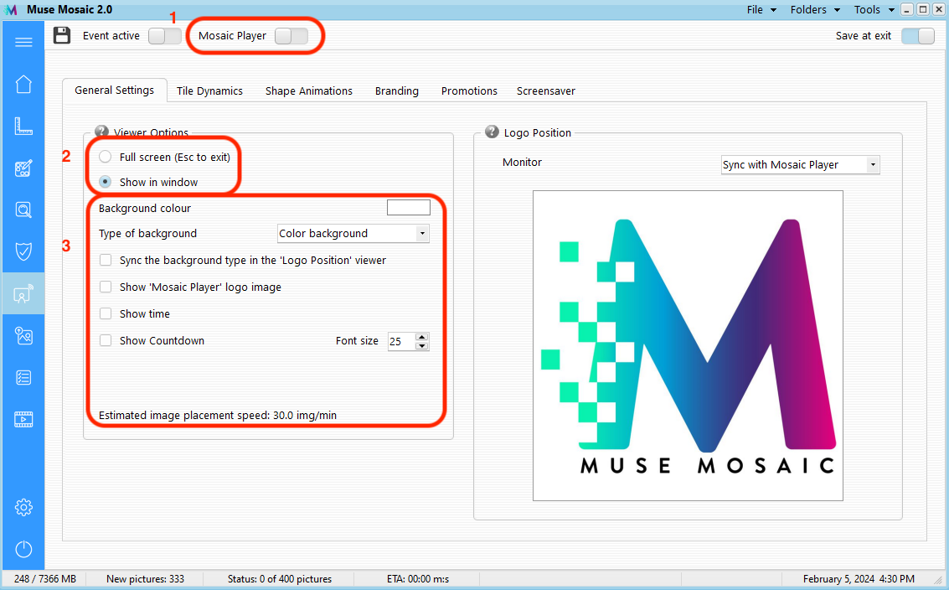Click 'New pictures: 333' in status bar

(145, 579)
